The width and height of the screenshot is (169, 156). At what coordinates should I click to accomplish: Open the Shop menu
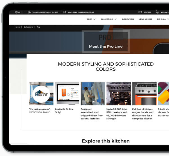pos(90,19)
